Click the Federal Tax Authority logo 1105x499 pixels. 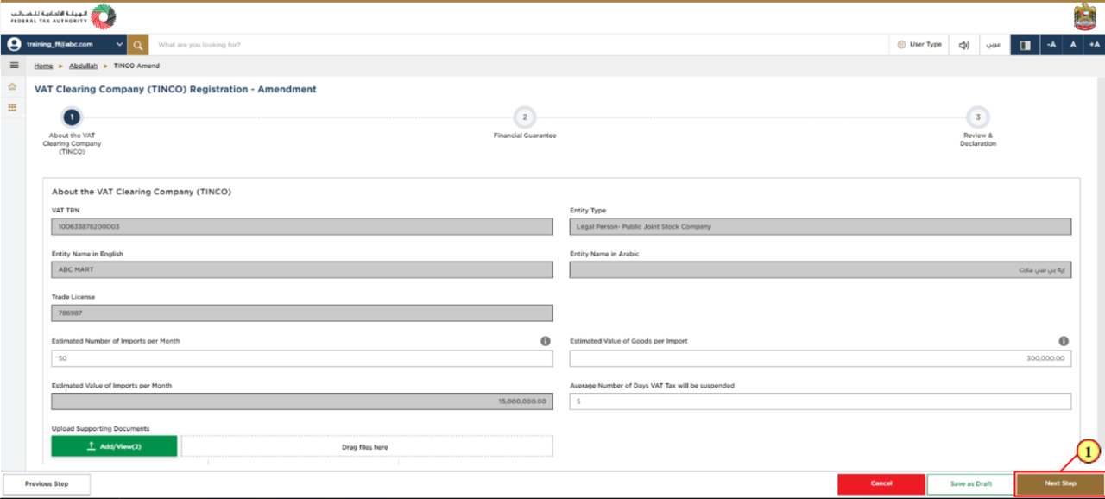tap(63, 17)
